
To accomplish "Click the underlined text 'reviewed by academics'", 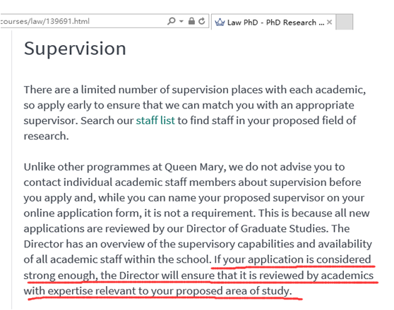I will tap(316, 275).
